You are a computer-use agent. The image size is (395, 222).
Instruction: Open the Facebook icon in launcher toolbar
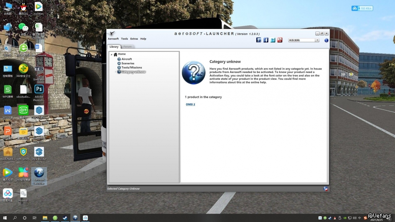pos(266,40)
